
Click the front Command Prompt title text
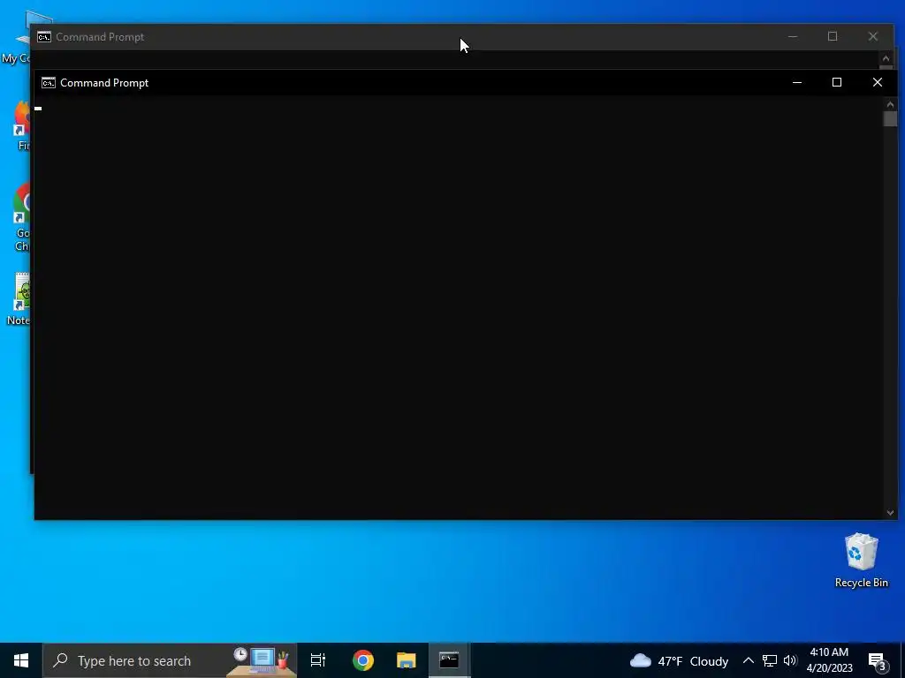(104, 83)
